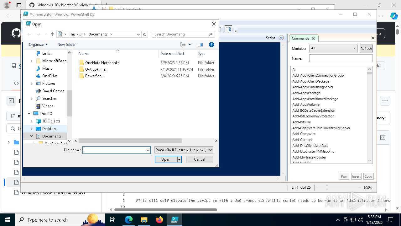
Task: Sort by Date modified column
Action: 172,54
